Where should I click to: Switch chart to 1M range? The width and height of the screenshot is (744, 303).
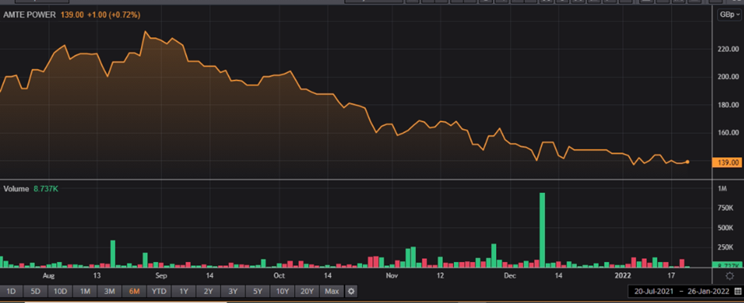click(85, 291)
